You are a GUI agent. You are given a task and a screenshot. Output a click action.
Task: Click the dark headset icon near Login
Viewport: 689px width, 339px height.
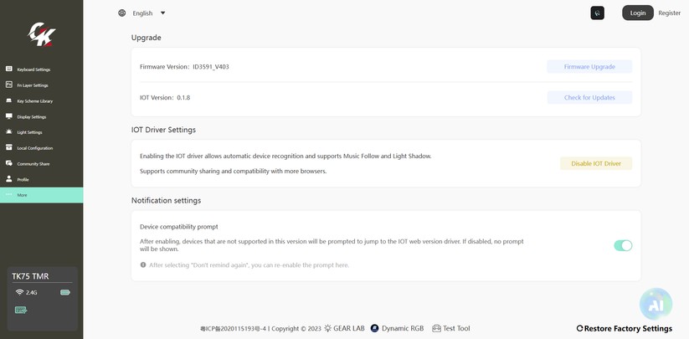(x=597, y=13)
